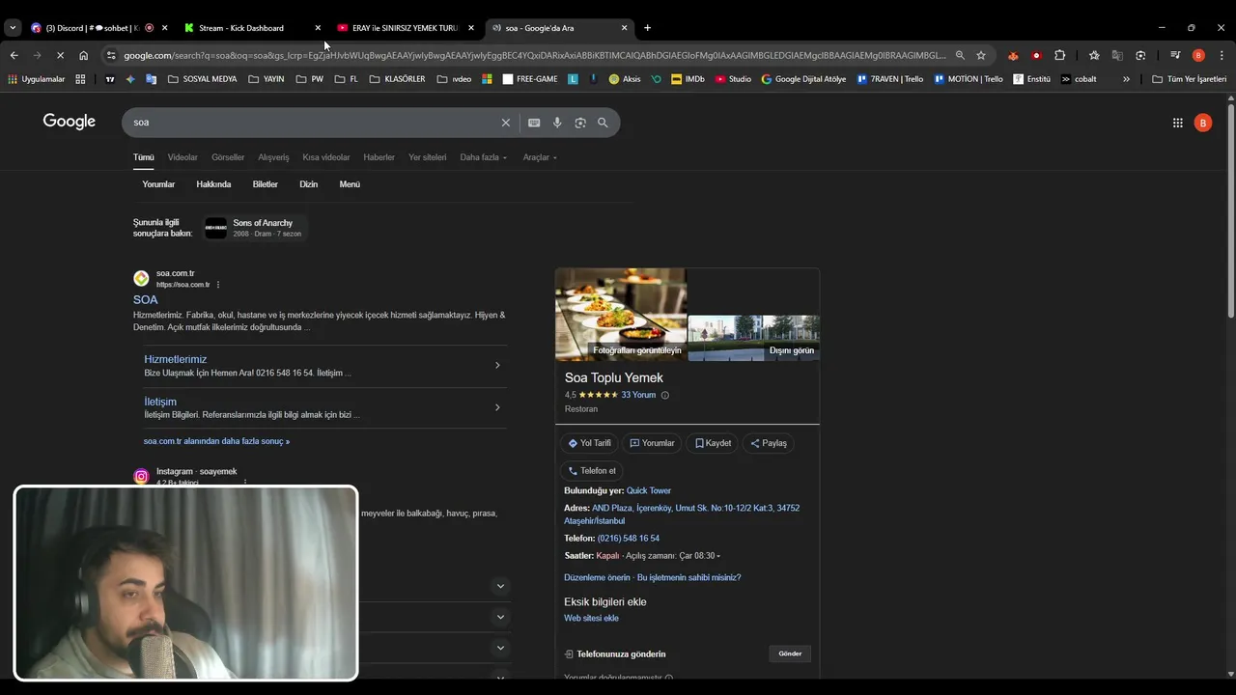Submit search with the magnifier icon

tap(603, 123)
